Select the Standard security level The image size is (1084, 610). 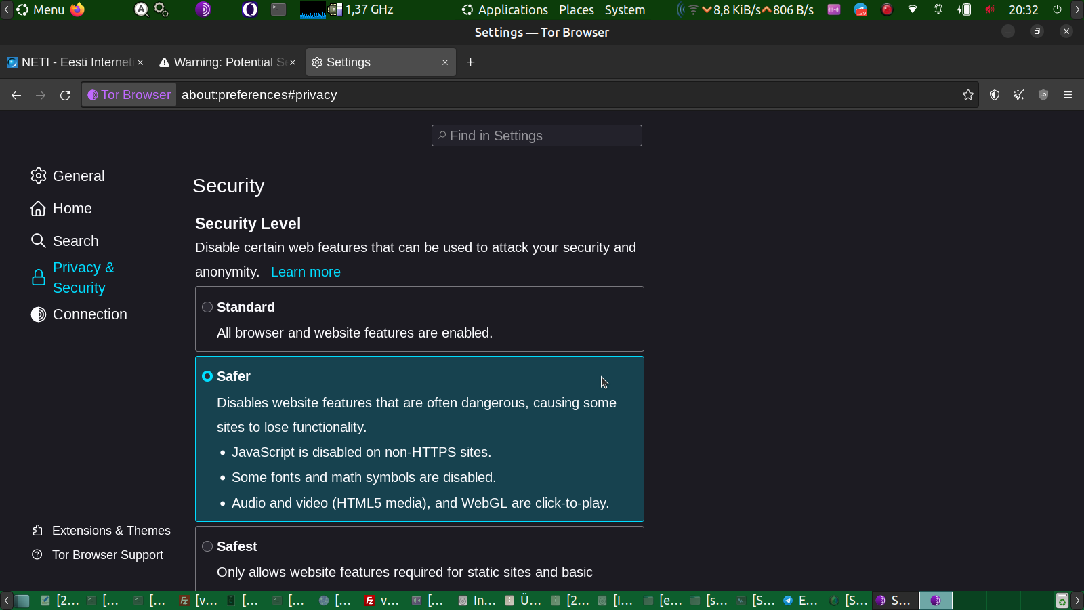tap(207, 307)
